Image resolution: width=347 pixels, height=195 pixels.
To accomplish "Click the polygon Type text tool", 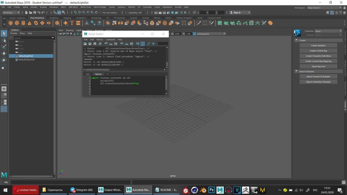I will tap(72, 23).
